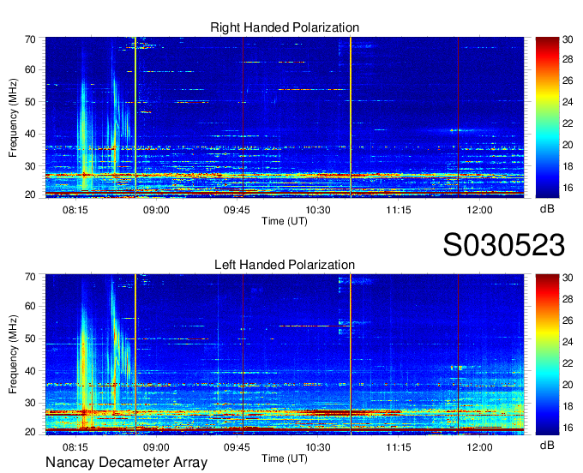Click the 11:15 time tick under the bottom plot
583x473 pixels.
pos(399,447)
